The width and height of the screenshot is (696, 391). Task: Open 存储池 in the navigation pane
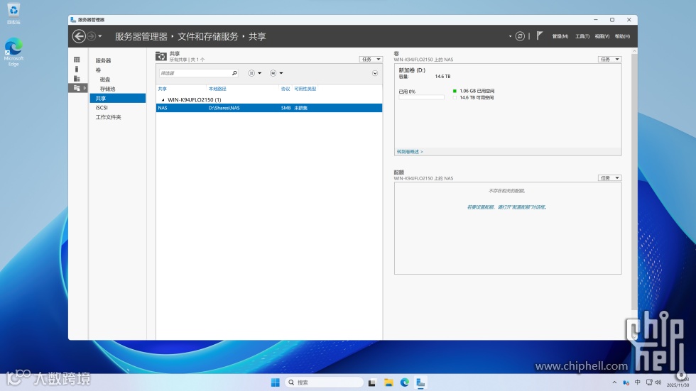[107, 89]
